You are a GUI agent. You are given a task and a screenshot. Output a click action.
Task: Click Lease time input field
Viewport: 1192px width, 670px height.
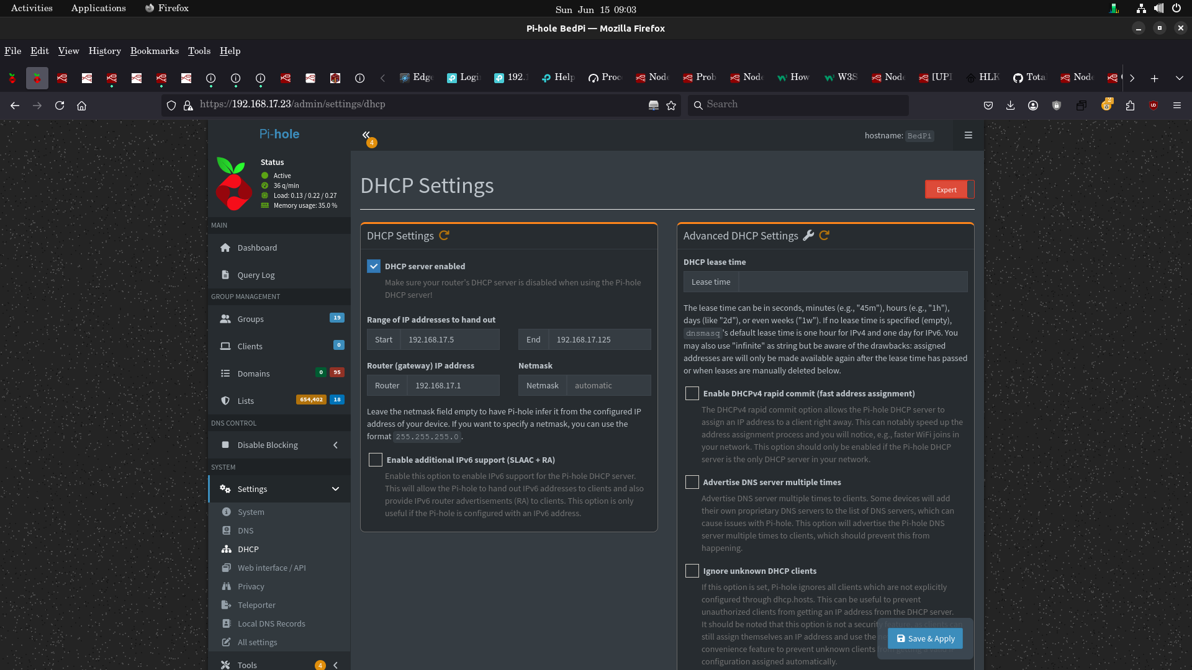tap(853, 282)
